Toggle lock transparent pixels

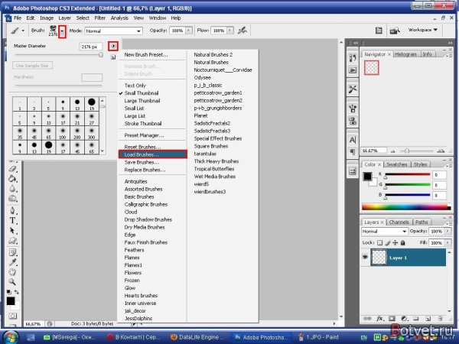[379, 242]
